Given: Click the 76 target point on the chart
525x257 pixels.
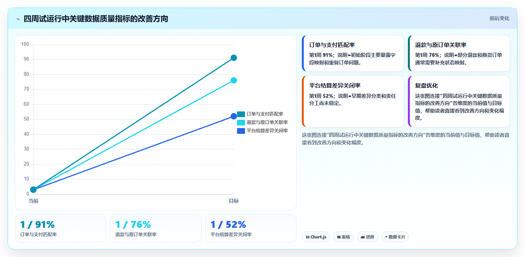Looking at the screenshot, I should (234, 80).
